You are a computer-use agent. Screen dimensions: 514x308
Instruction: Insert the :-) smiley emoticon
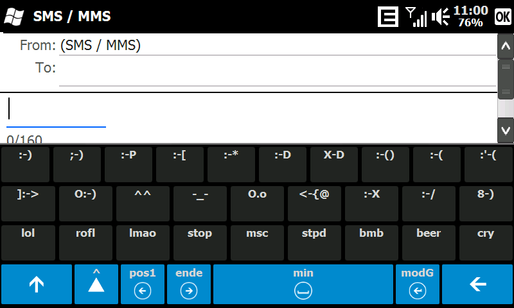coord(25,164)
